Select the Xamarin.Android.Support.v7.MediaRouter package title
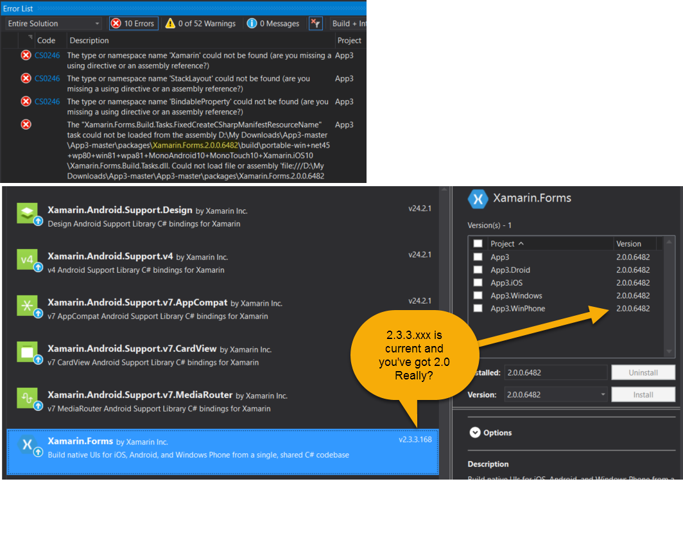The image size is (683, 538). 140,395
